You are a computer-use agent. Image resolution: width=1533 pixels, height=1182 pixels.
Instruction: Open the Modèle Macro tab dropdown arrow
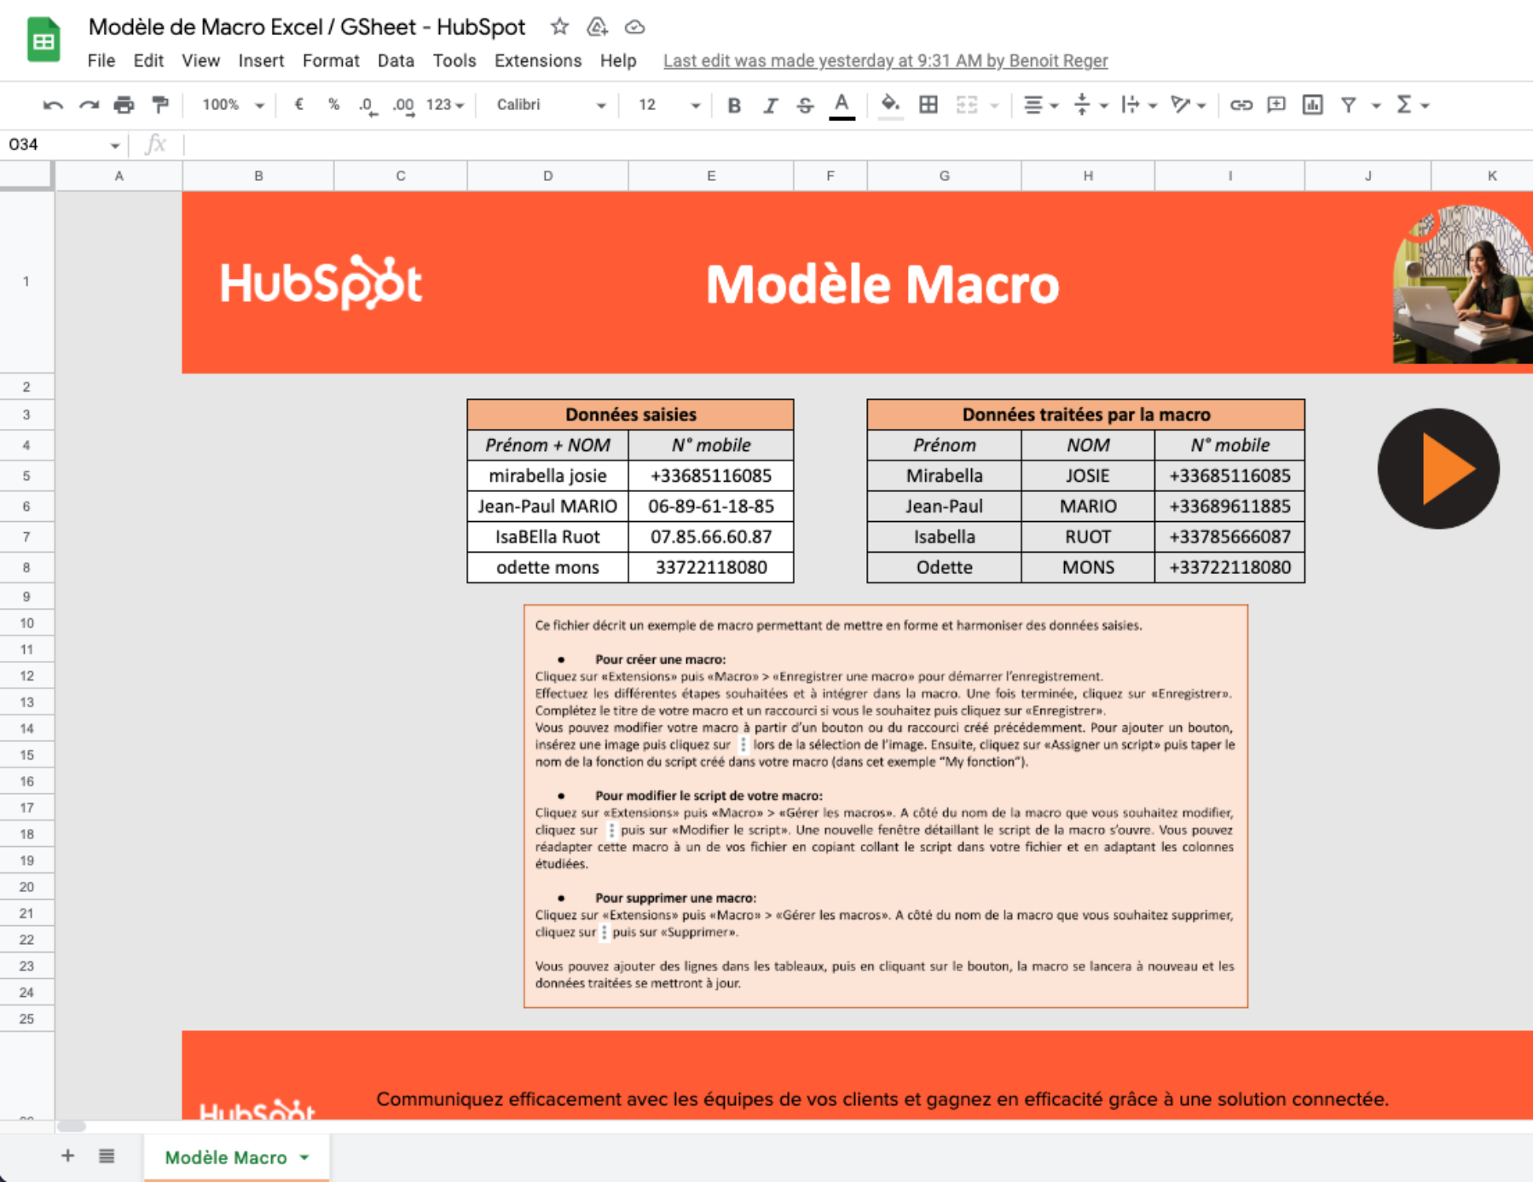(x=304, y=1157)
